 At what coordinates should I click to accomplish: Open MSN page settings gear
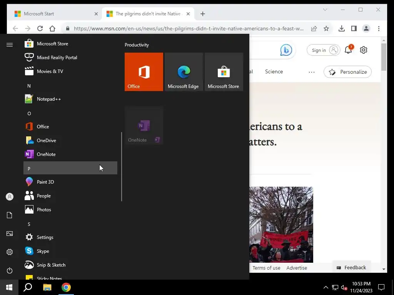coord(364,50)
